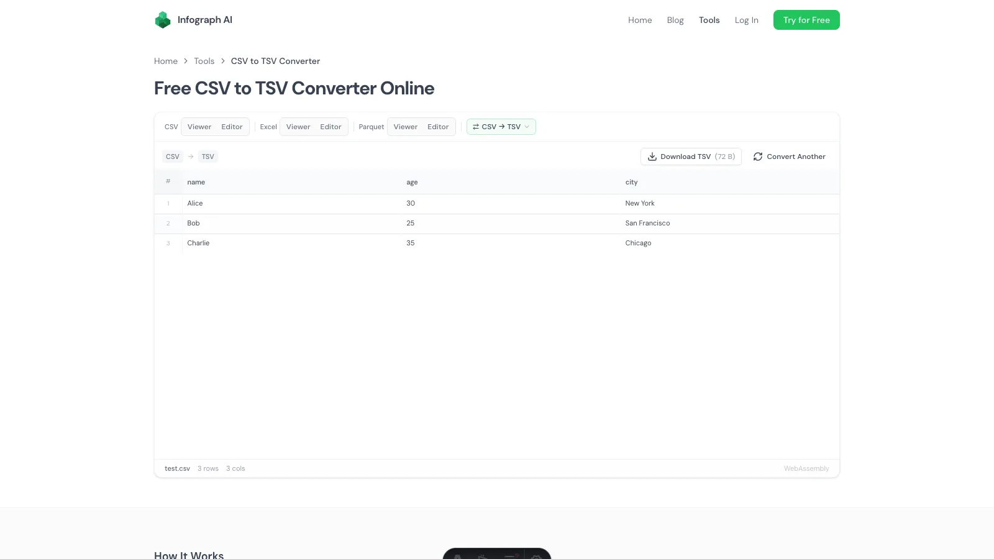Click the CSV to TSV Converter breadcrumb
This screenshot has width=994, height=559.
(275, 61)
